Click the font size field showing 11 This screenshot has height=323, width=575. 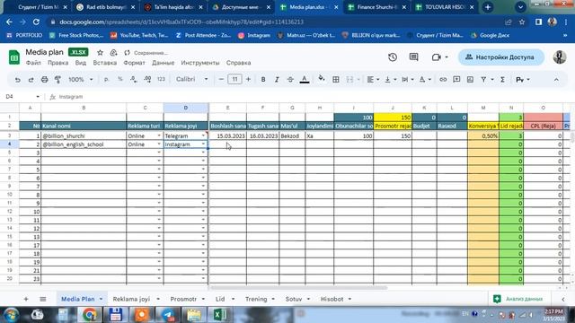click(234, 80)
